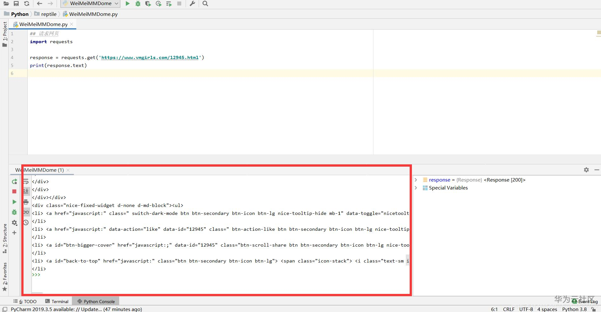Viewport: 601px width, 312px height.
Task: Open the 6: TODO tool window
Action: point(25,301)
